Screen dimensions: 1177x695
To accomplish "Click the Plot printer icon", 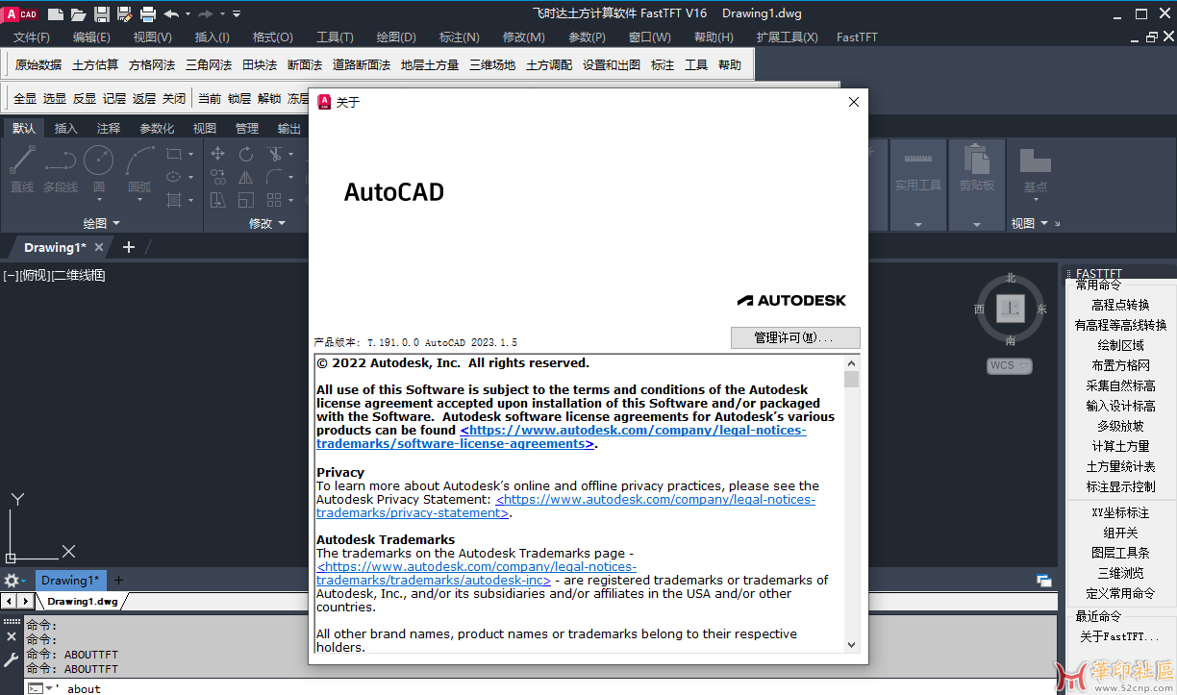I will [x=148, y=13].
